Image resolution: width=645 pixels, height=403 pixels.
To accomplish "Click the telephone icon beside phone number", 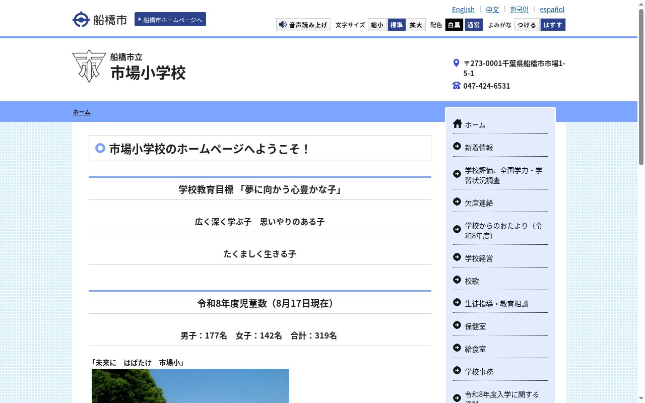I will [x=457, y=86].
